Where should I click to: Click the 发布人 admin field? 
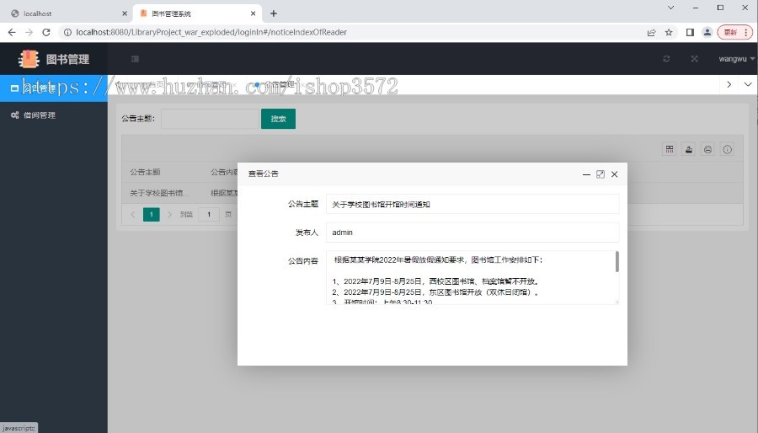pyautogui.click(x=472, y=232)
